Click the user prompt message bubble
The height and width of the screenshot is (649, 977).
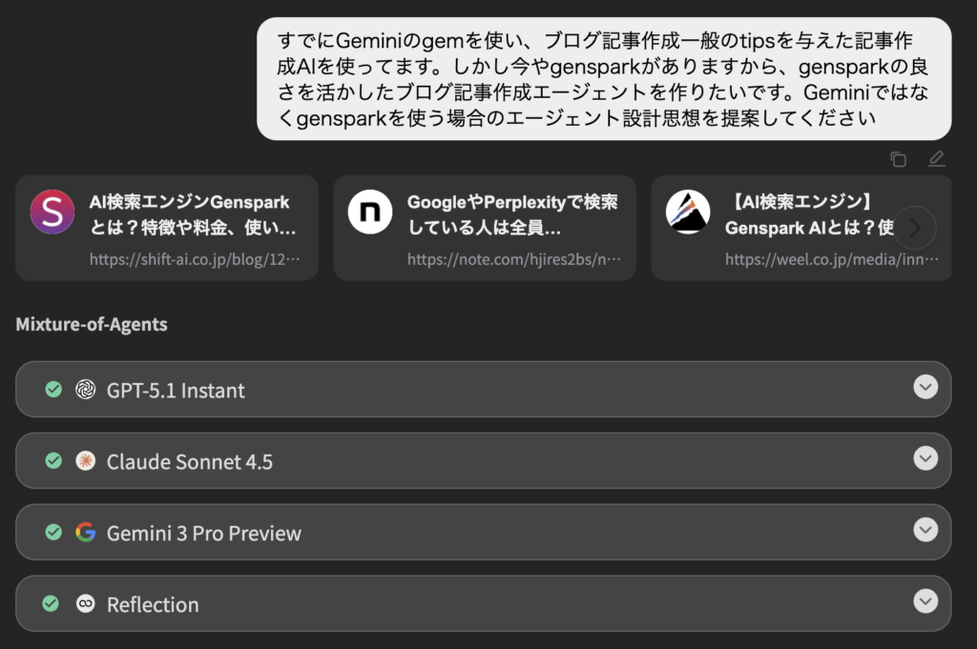point(603,79)
